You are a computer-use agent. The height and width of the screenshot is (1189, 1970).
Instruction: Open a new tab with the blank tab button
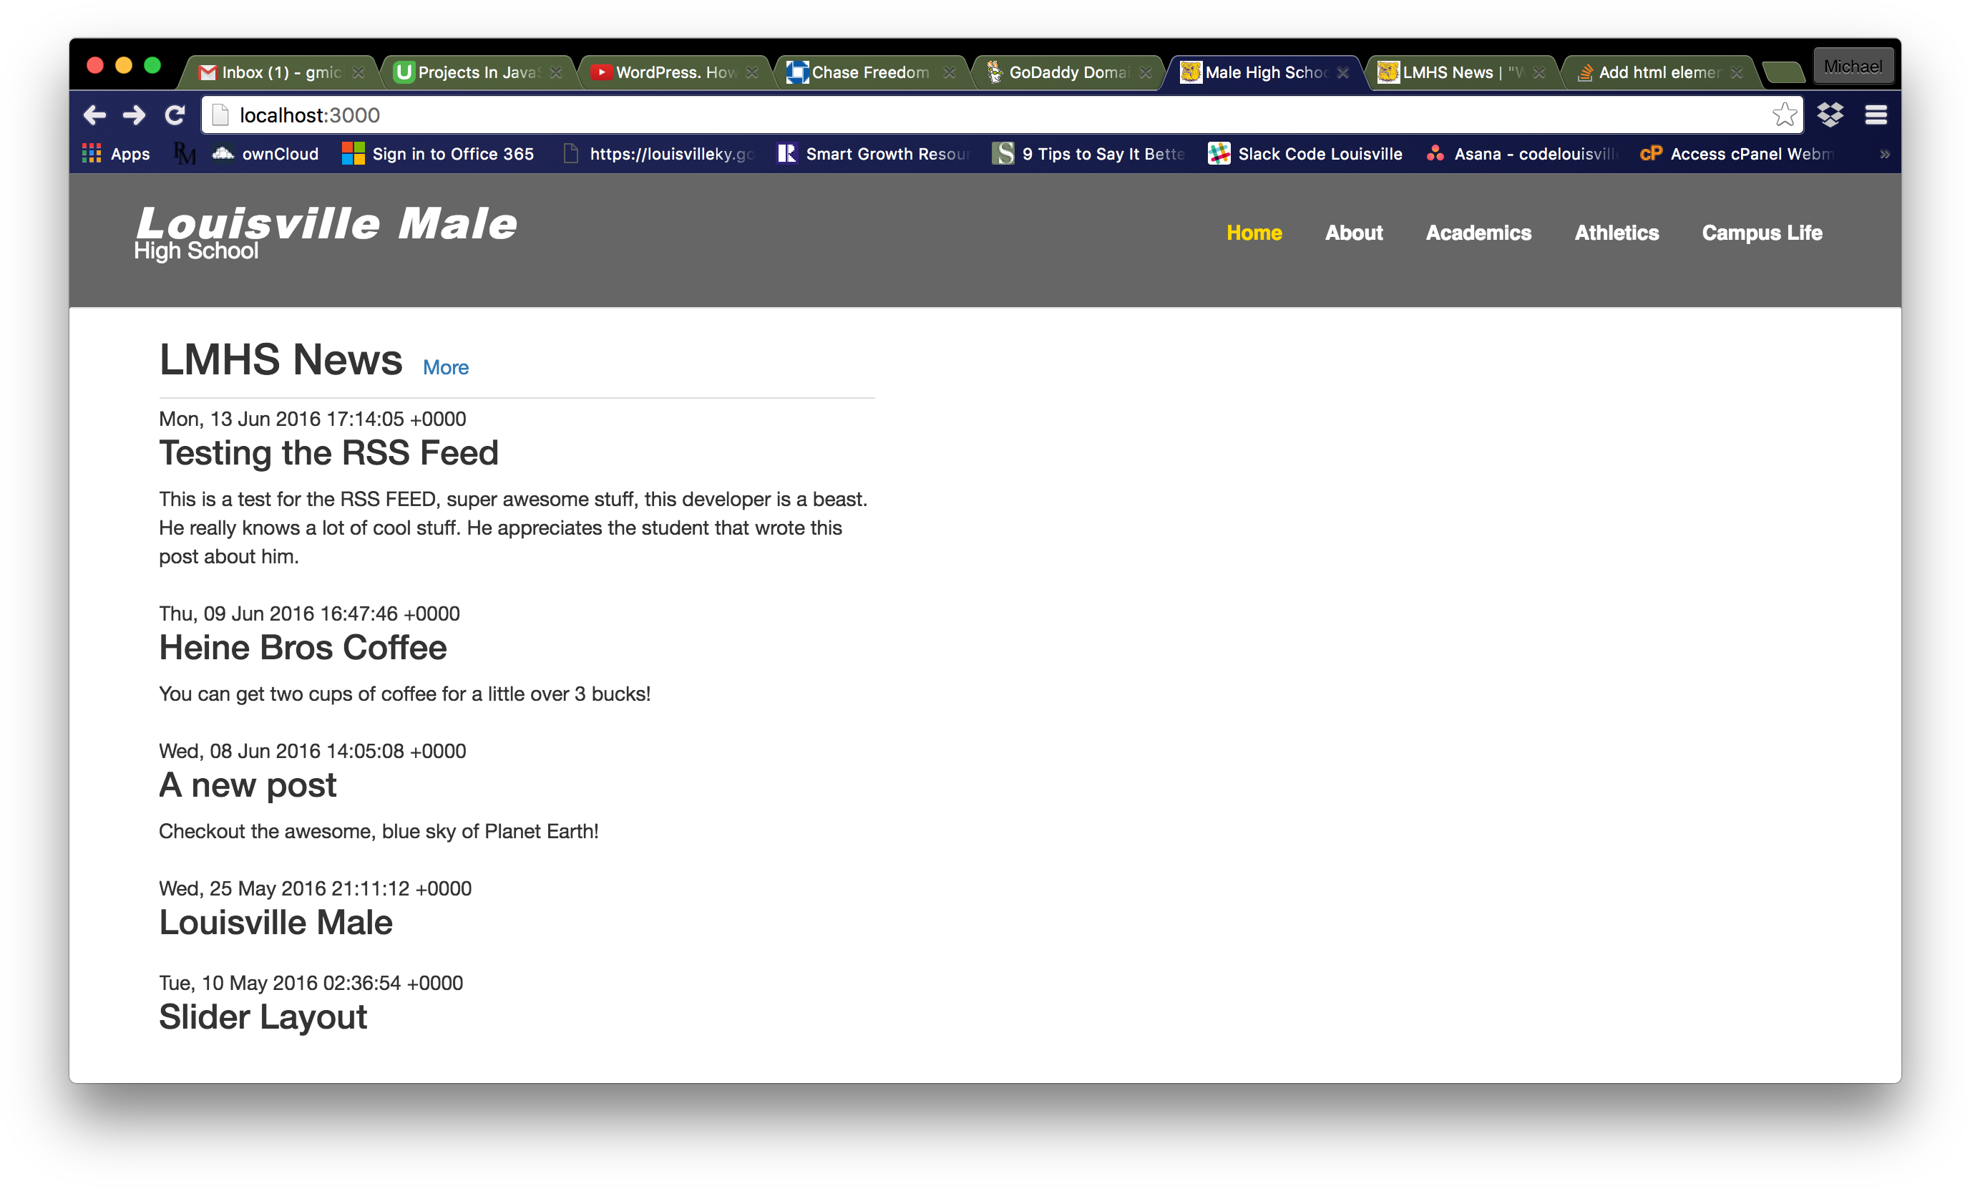click(1784, 73)
